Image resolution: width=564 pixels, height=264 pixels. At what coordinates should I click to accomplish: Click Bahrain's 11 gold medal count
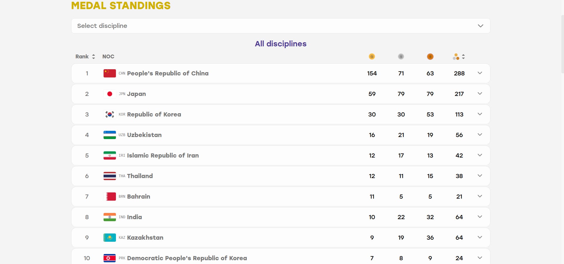click(372, 197)
